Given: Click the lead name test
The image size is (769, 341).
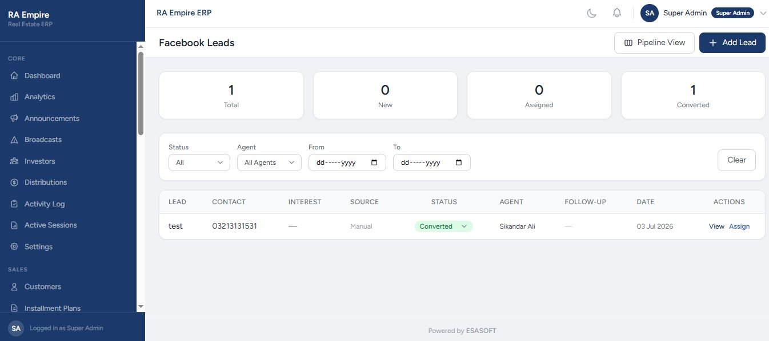Looking at the screenshot, I should tap(175, 226).
